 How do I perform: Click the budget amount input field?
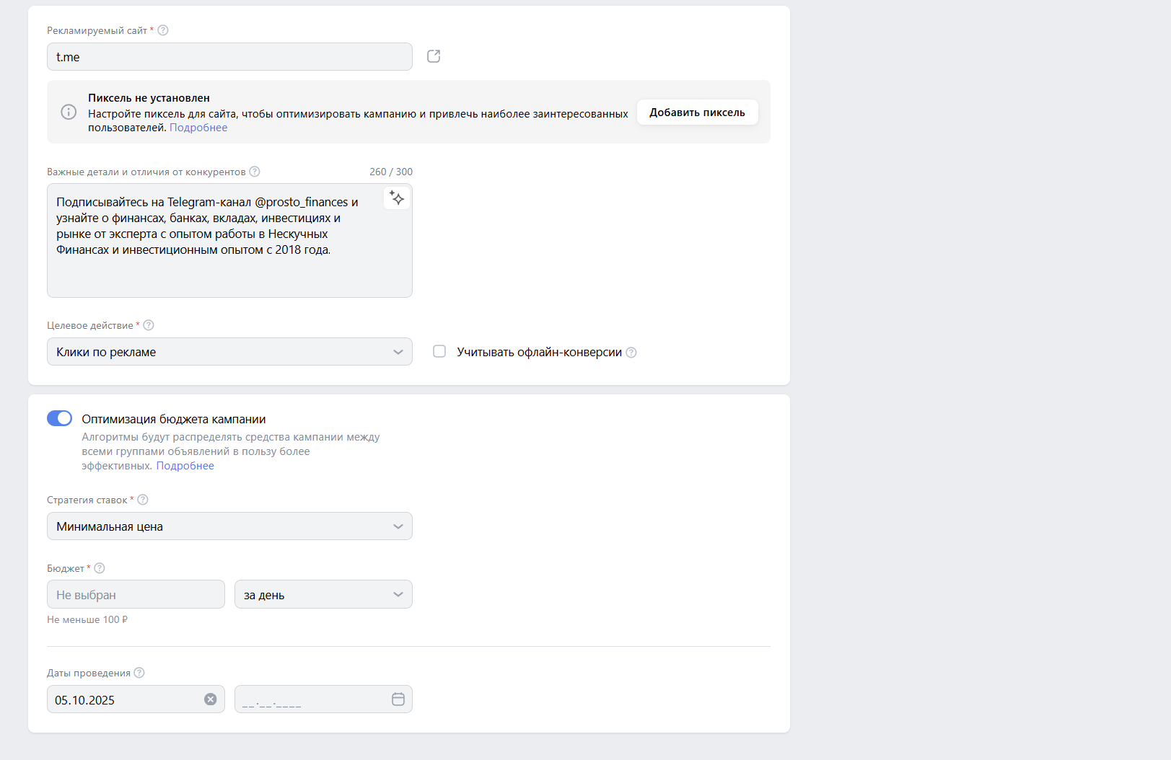pos(136,595)
